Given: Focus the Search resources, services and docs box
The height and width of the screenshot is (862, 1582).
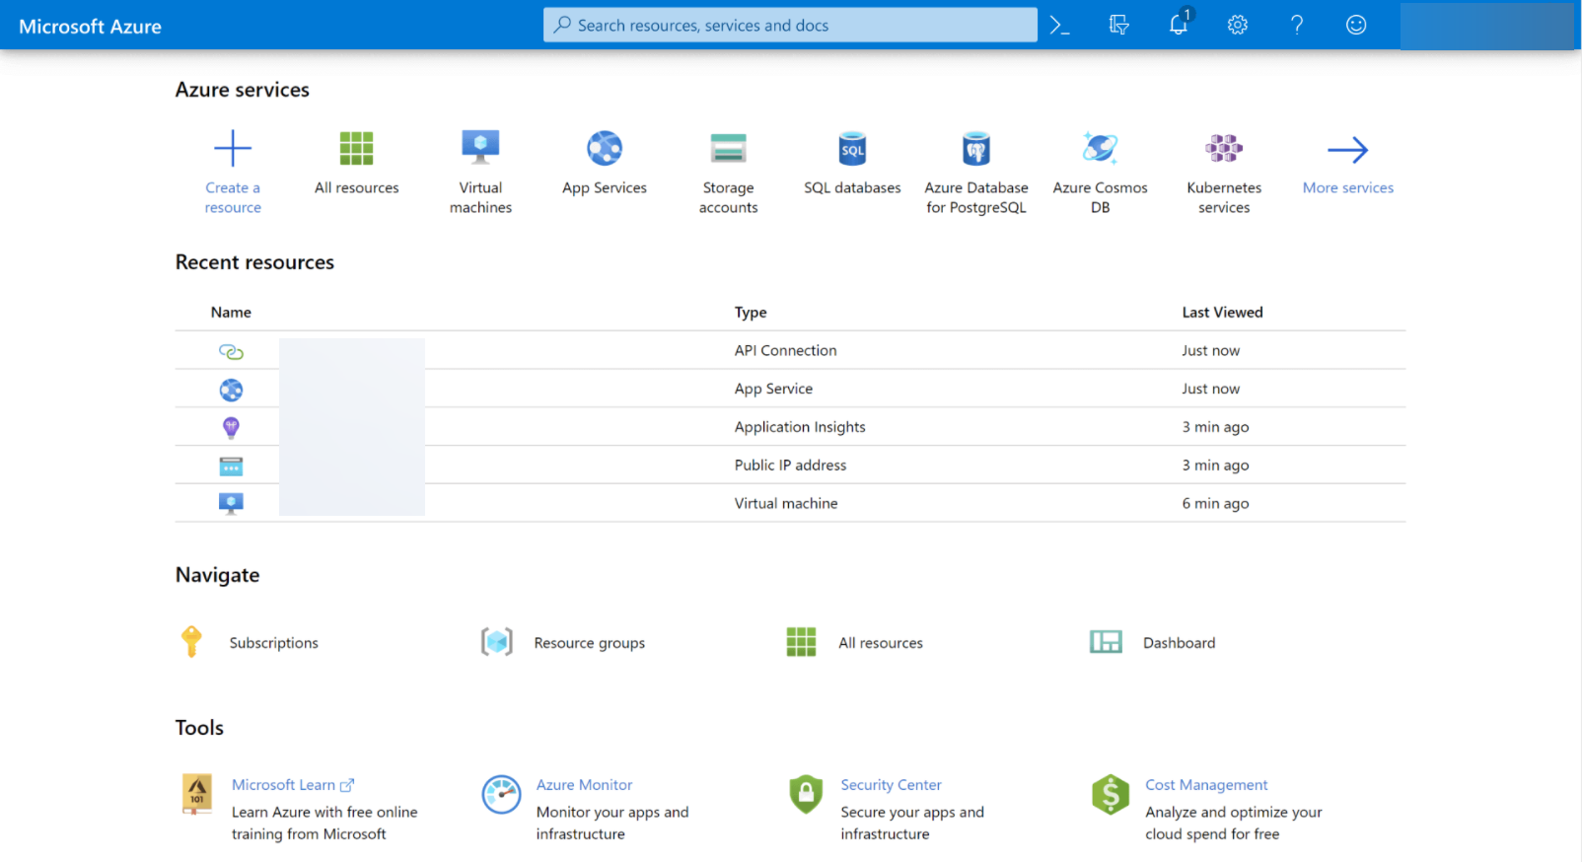Looking at the screenshot, I should (790, 25).
